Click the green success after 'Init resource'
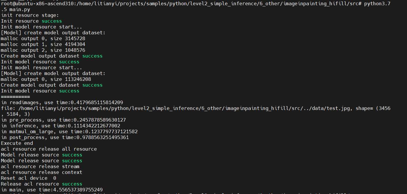The height and width of the screenshot is (194, 407). 52,21
